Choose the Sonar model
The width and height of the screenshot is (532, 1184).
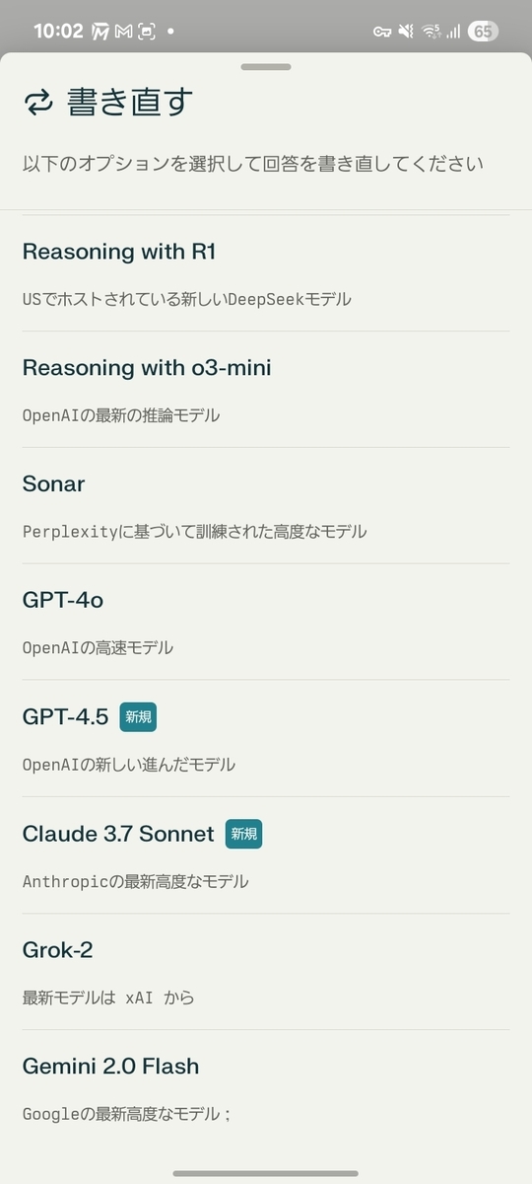(266, 506)
